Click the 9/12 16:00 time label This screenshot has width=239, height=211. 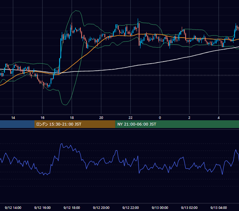43,207
